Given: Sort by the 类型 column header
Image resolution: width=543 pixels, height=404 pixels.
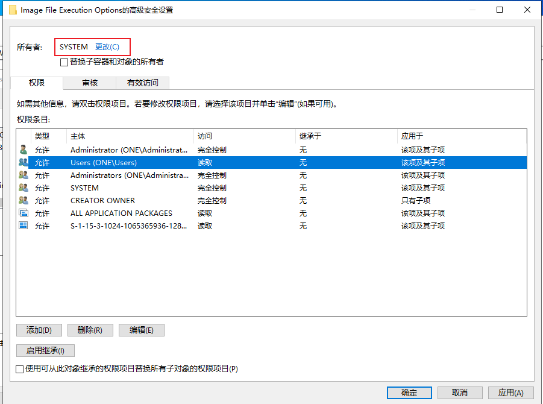Looking at the screenshot, I should pos(48,136).
